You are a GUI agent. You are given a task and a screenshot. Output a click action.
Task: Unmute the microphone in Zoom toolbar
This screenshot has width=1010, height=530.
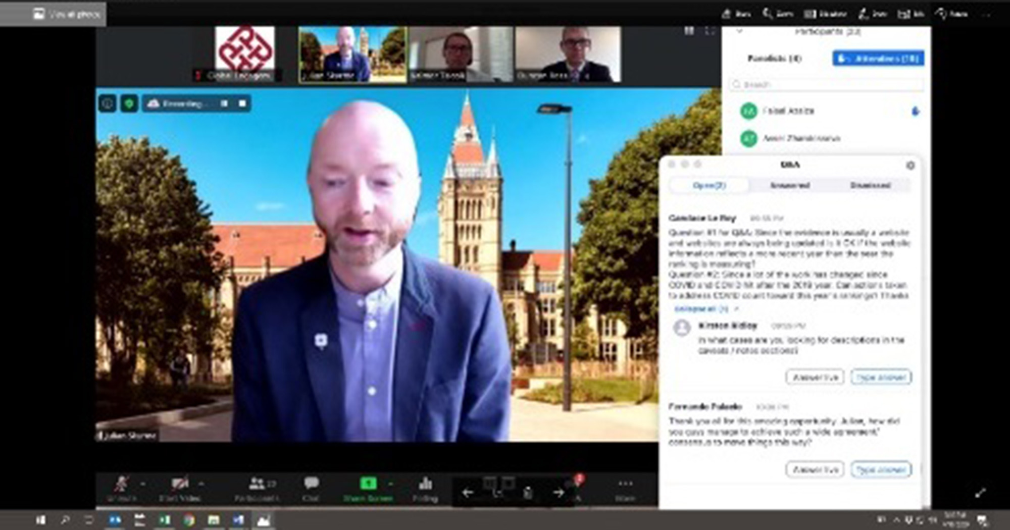[121, 485]
